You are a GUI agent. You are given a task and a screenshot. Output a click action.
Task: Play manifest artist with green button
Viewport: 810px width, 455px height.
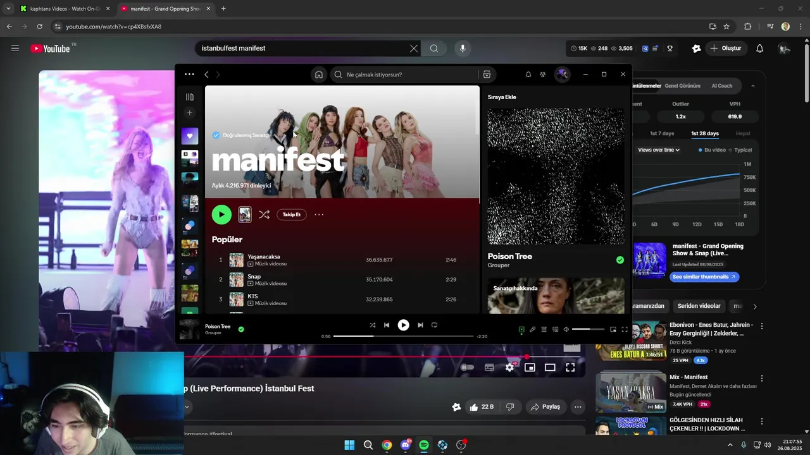pyautogui.click(x=221, y=215)
